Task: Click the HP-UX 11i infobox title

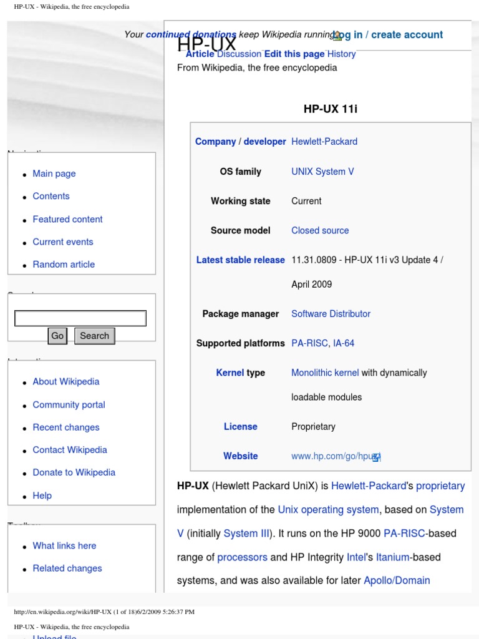Action: point(331,109)
